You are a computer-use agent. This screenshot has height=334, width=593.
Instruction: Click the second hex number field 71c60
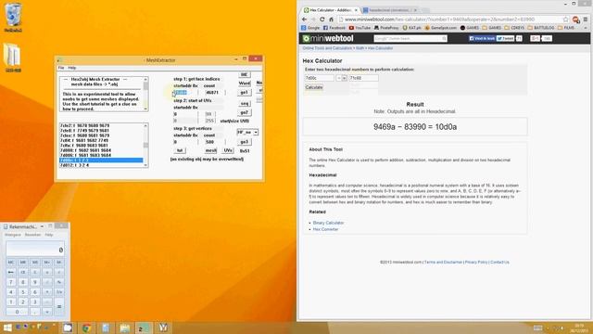pos(363,78)
